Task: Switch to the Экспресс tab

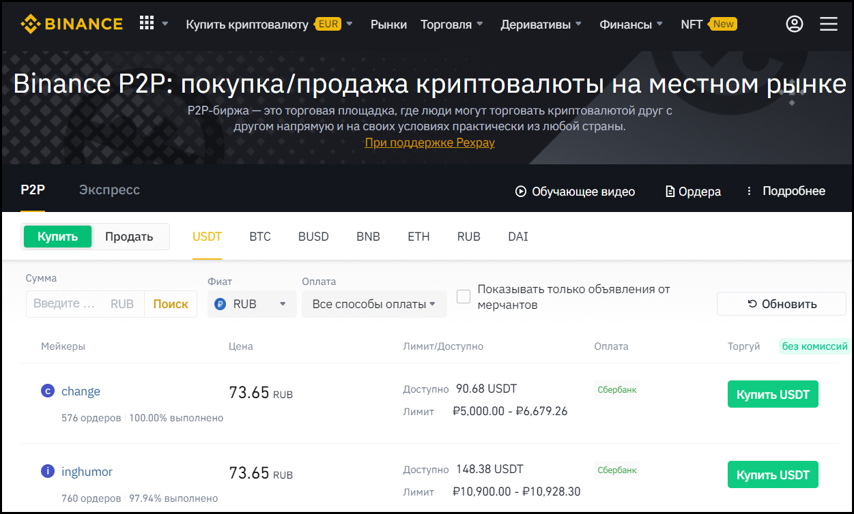Action: 109,190
